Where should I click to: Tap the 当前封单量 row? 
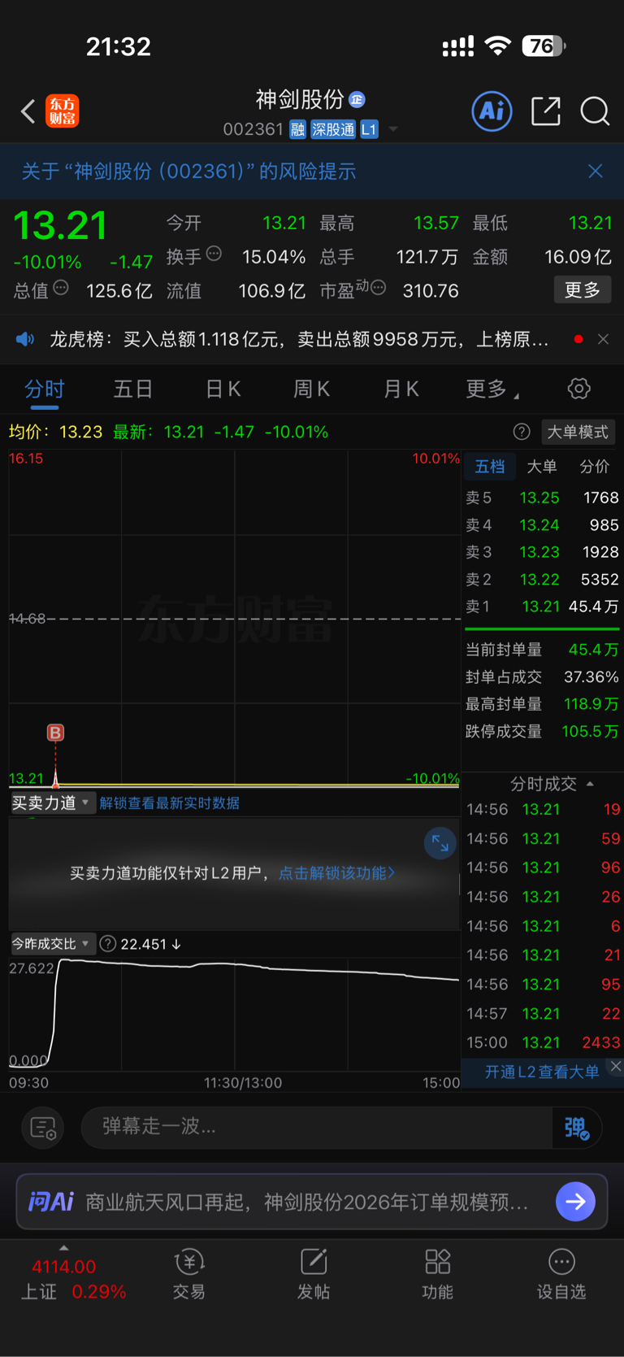[543, 650]
